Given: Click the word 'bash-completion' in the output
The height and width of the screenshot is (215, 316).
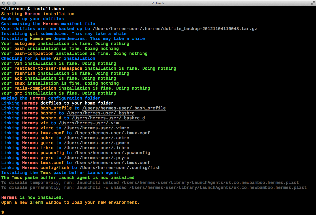Looking at the screenshot, I should tap(34, 54).
